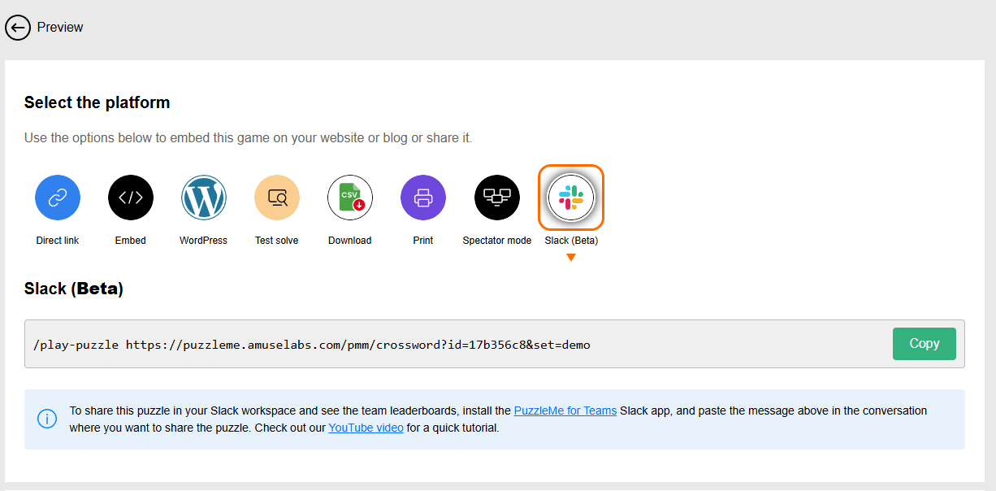
Task: Select the Direct link platform icon
Action: click(x=58, y=198)
